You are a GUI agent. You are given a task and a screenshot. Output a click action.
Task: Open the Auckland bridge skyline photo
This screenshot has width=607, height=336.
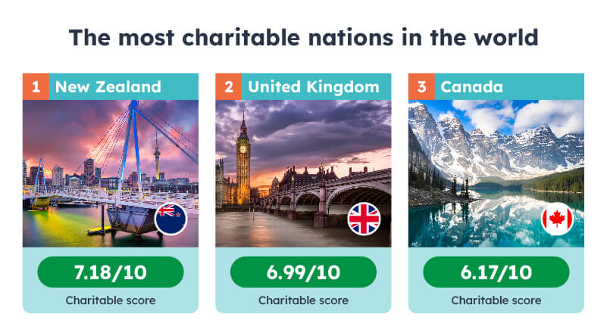click(111, 173)
